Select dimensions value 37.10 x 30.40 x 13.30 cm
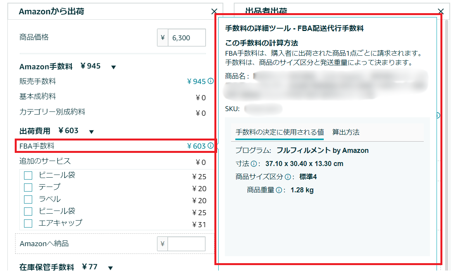 point(304,164)
